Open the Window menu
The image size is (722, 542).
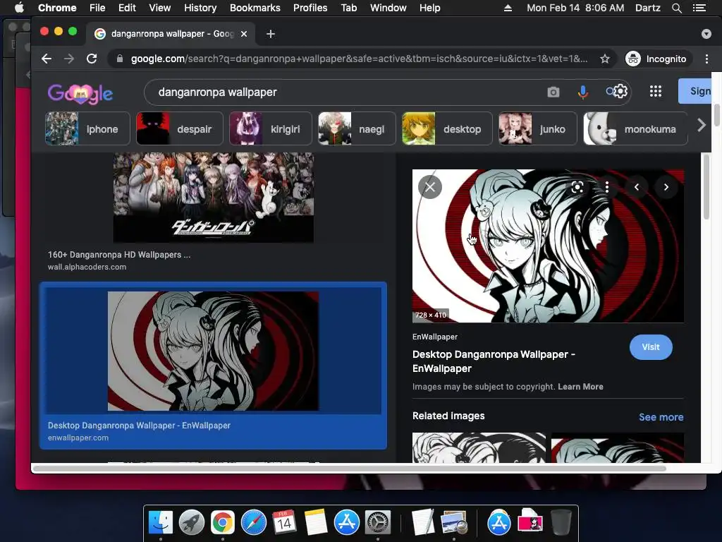pyautogui.click(x=388, y=8)
